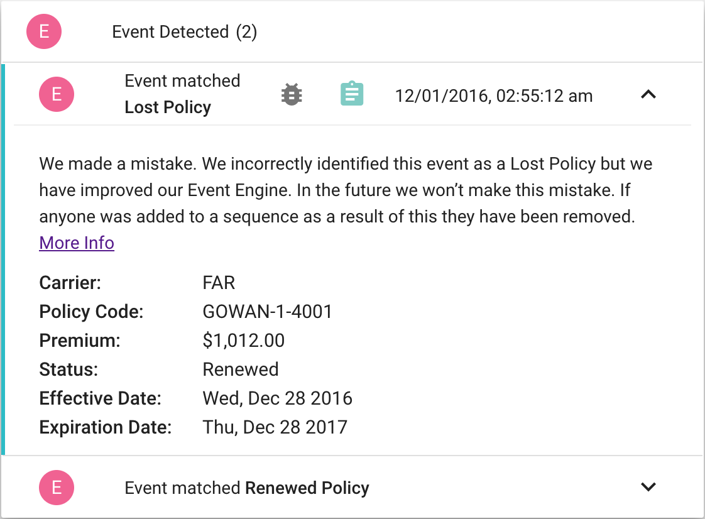
Task: Click the expiration date Thu, Dec 28 2017
Action: pos(275,427)
